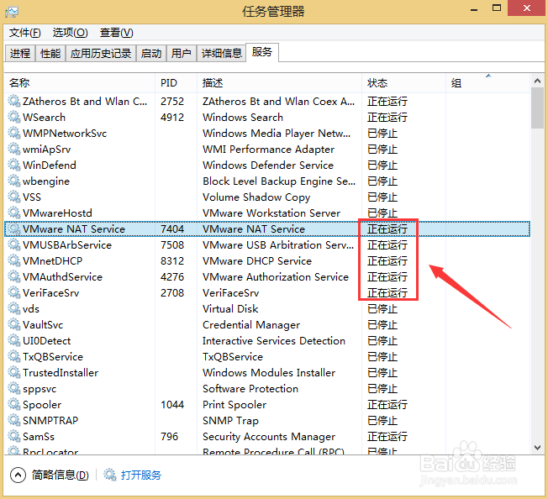548x499 pixels.
Task: Click the gear icon next to 打开服务
Action: [110, 475]
